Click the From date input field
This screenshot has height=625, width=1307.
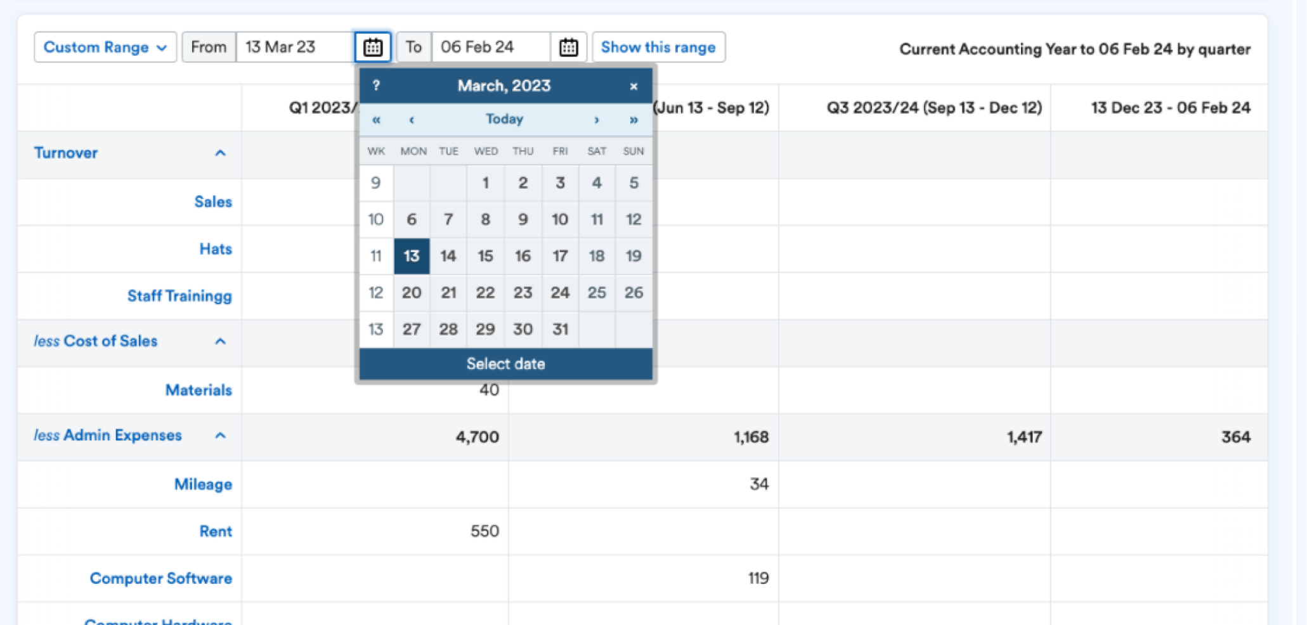coord(295,48)
